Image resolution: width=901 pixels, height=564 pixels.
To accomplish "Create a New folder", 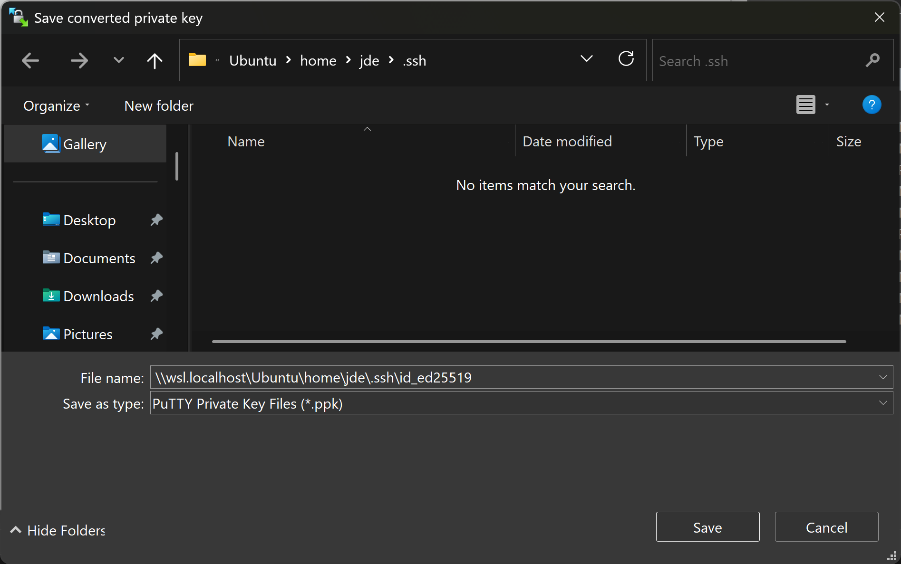I will [159, 105].
